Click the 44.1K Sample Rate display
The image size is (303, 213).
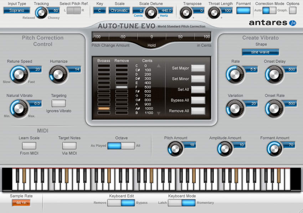point(21,203)
